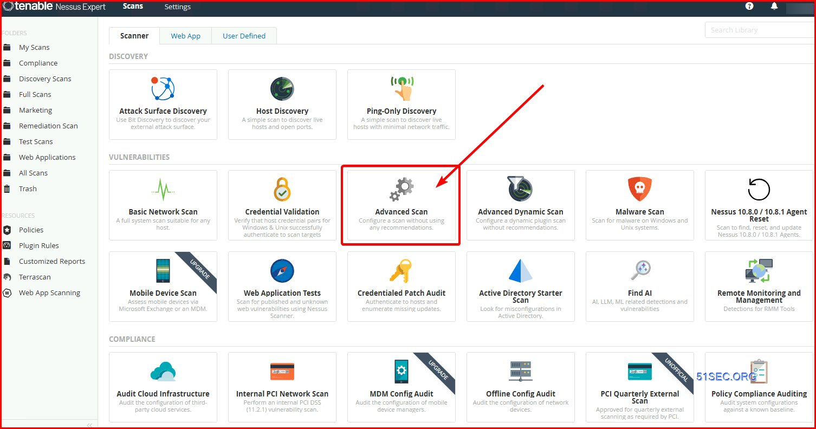
Task: Click the Web Application Tests title text
Action: pos(282,293)
